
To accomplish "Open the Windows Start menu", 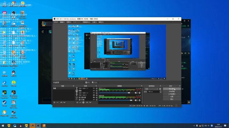I will point(3,125).
